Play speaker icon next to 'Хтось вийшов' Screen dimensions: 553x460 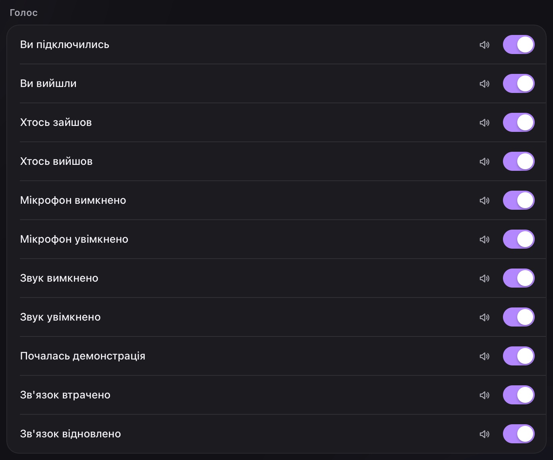point(484,162)
